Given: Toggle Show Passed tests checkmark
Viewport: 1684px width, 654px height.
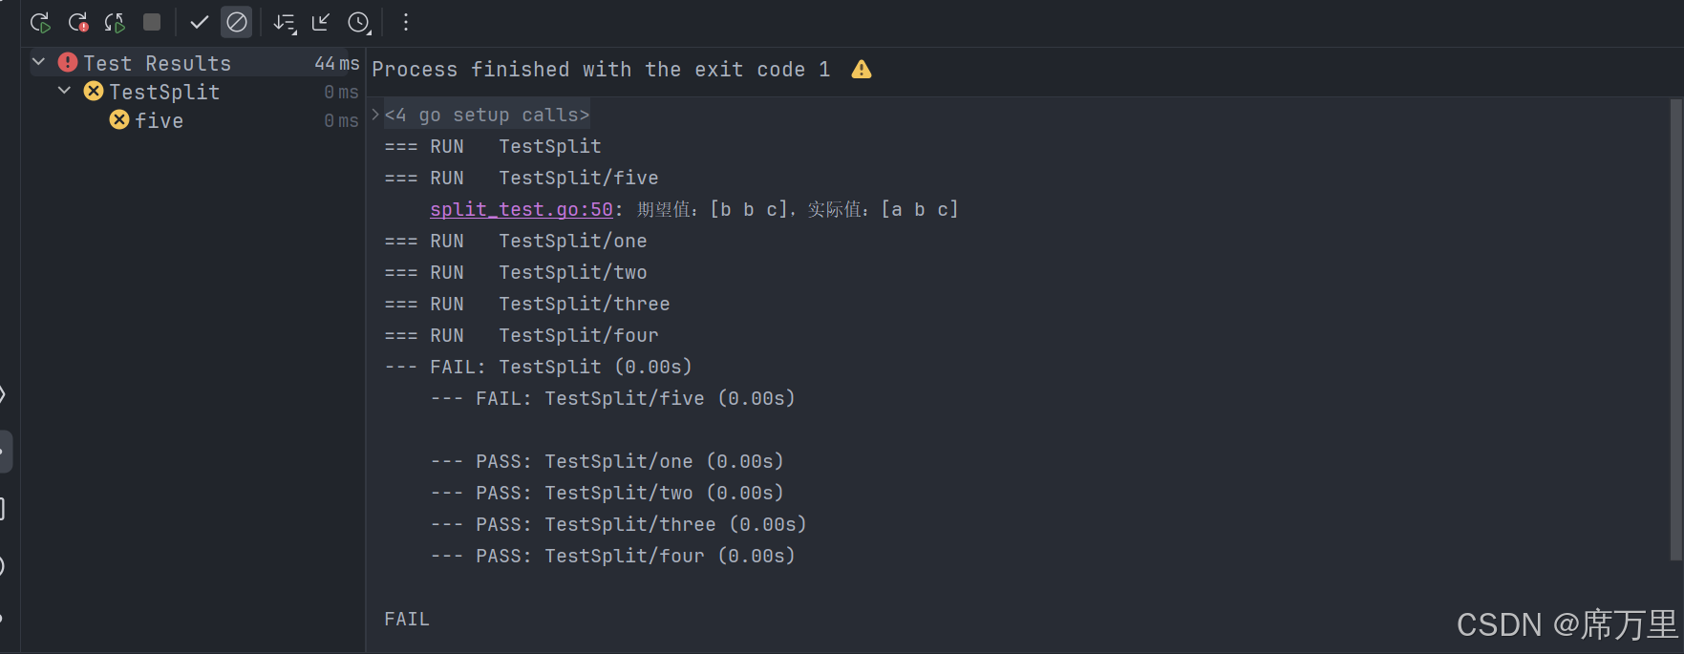Looking at the screenshot, I should [200, 22].
